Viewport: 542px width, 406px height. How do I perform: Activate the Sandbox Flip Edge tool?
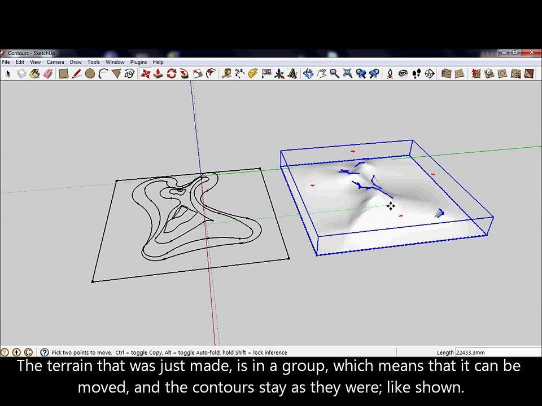coord(529,73)
